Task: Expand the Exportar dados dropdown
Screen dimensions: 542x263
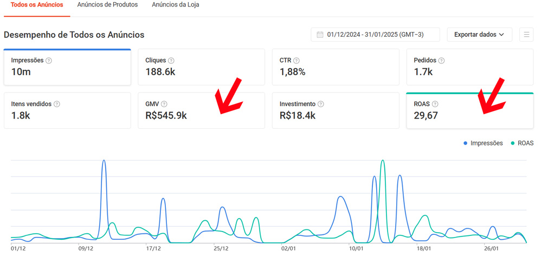Action: [479, 35]
